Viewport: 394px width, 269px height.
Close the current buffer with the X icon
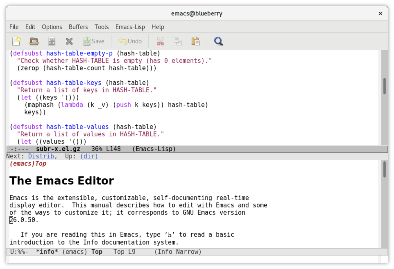[x=69, y=41]
